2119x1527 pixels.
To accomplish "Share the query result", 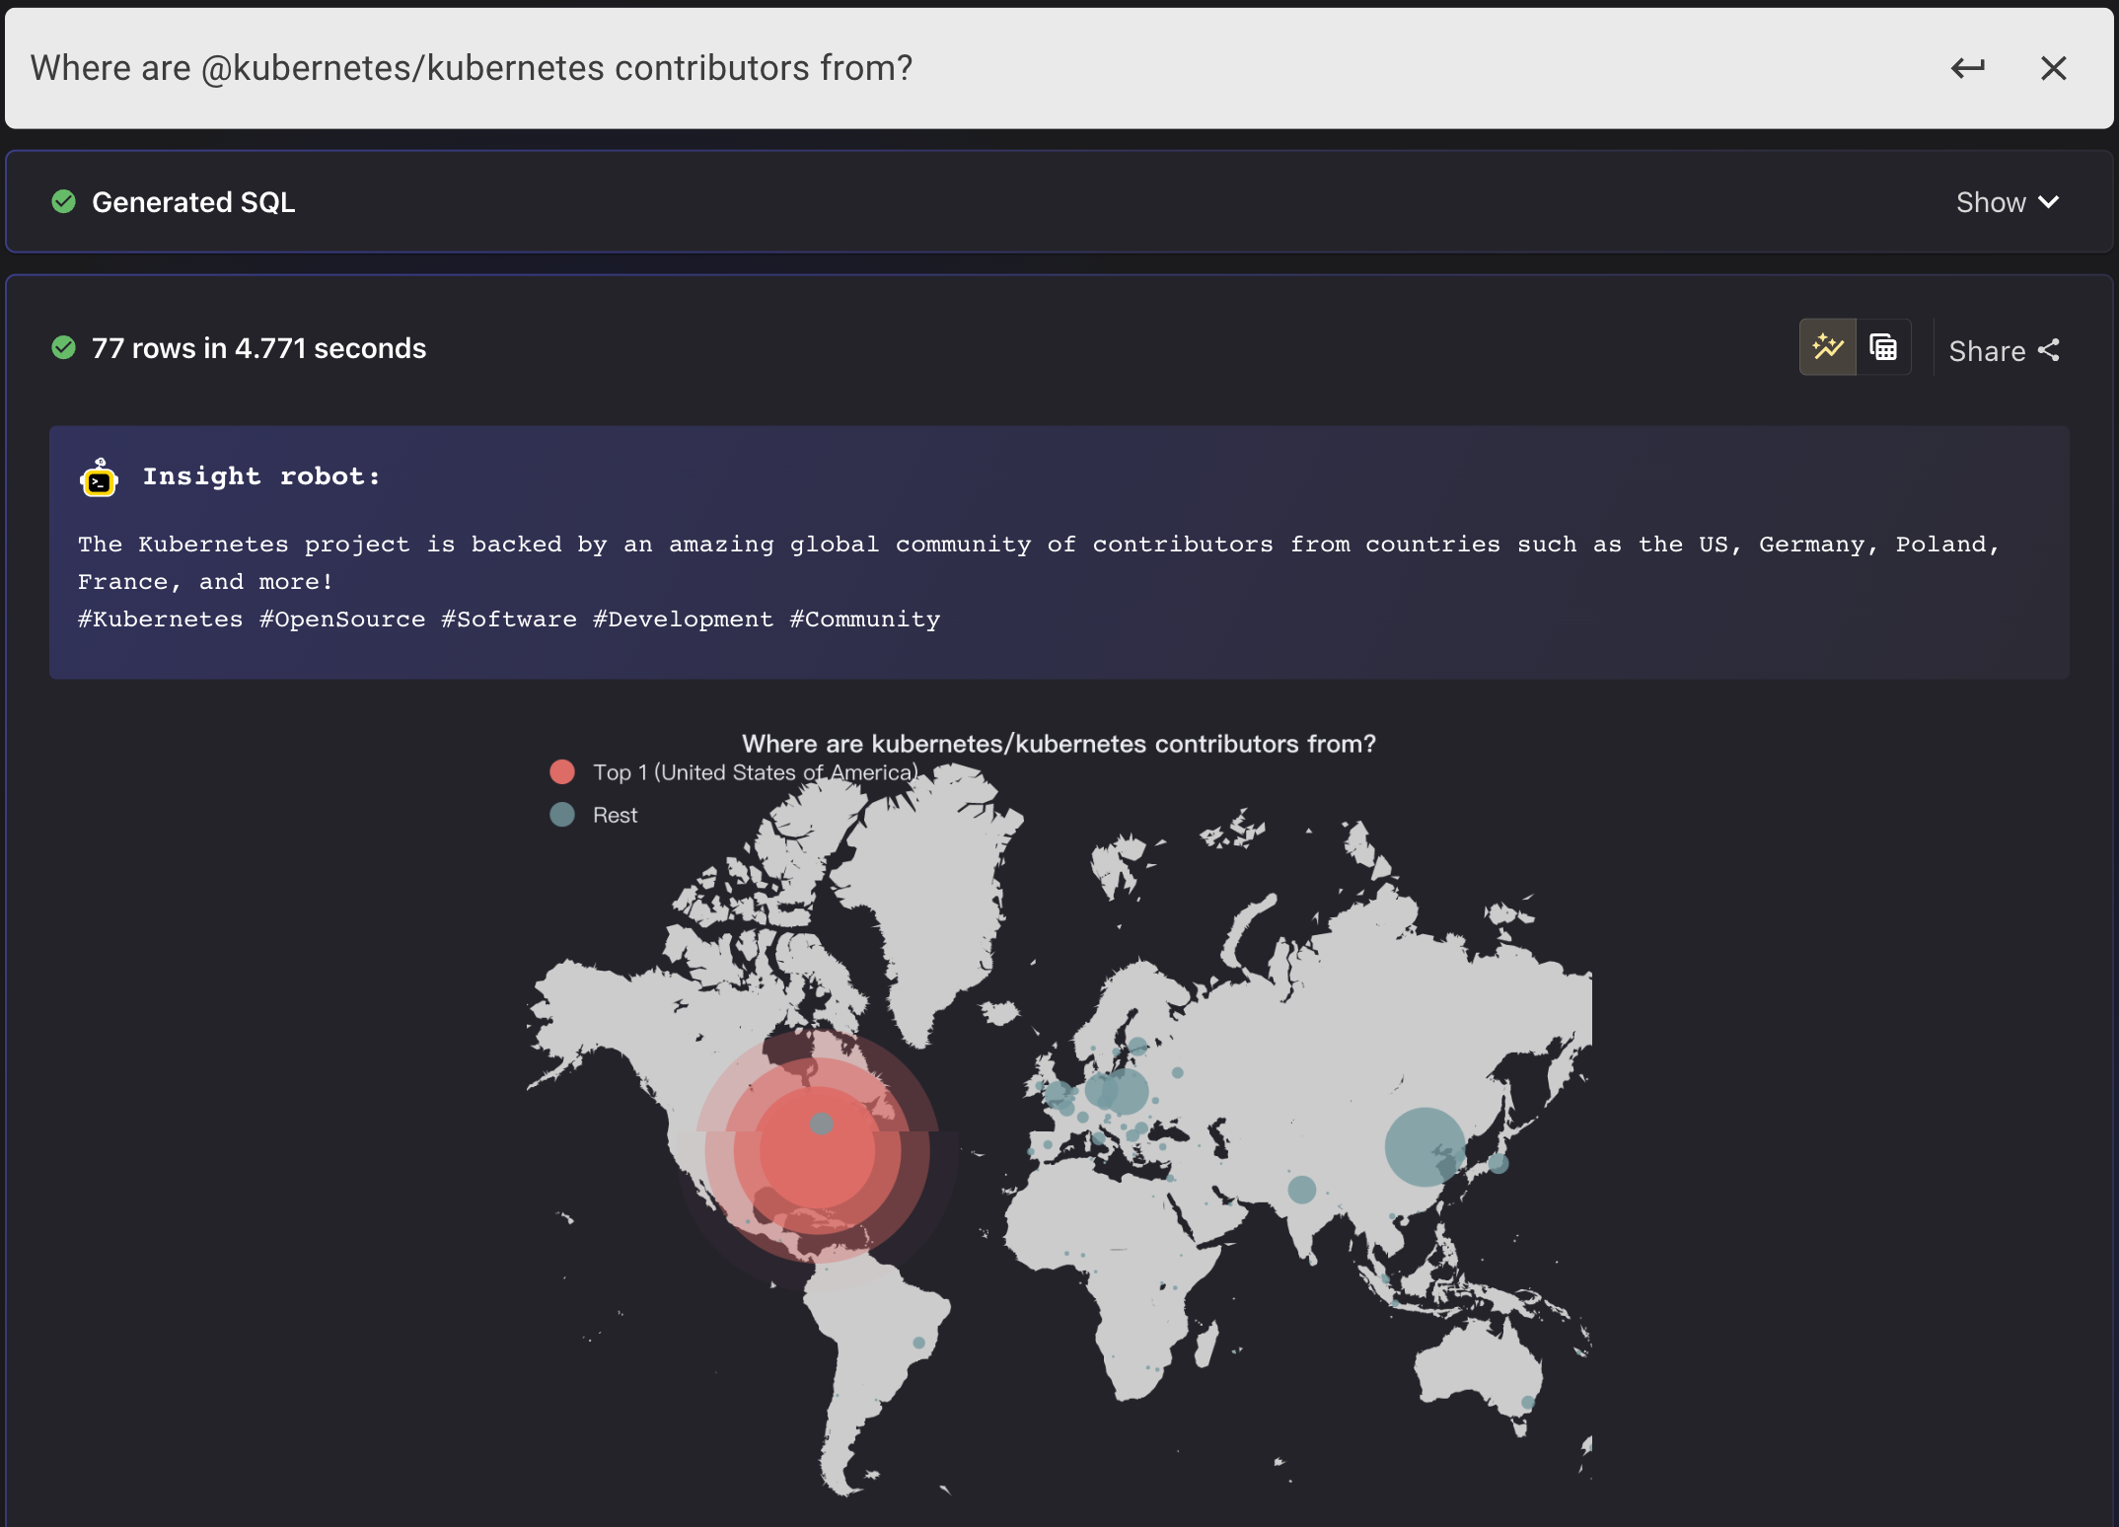I will tap(2004, 350).
